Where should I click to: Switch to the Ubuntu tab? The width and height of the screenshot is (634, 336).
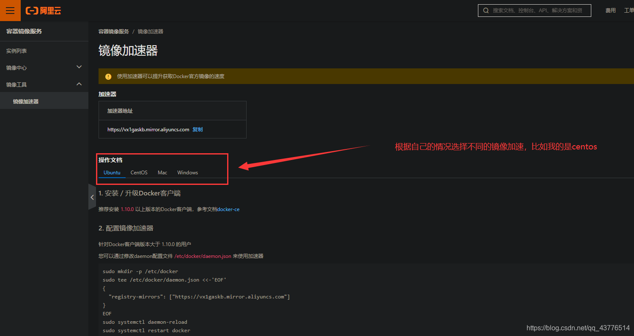pos(112,173)
